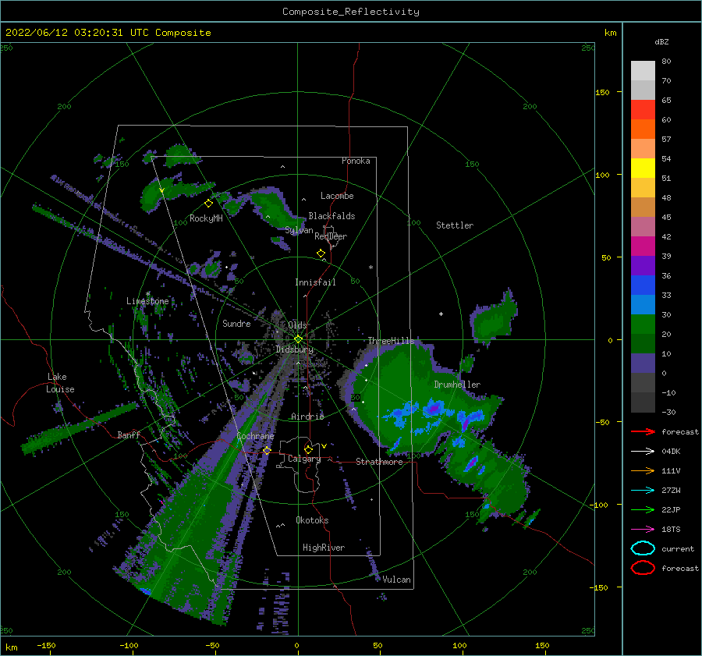Click the red forecast ellipse icon
The height and width of the screenshot is (656, 702).
643,568
